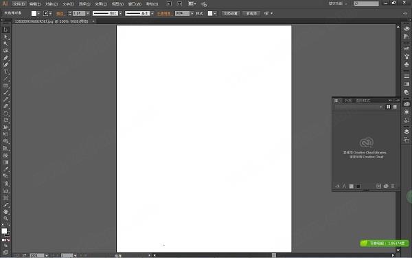Click the fill color swatch in control bar
Screen dimensions: 412x258
click(34, 14)
